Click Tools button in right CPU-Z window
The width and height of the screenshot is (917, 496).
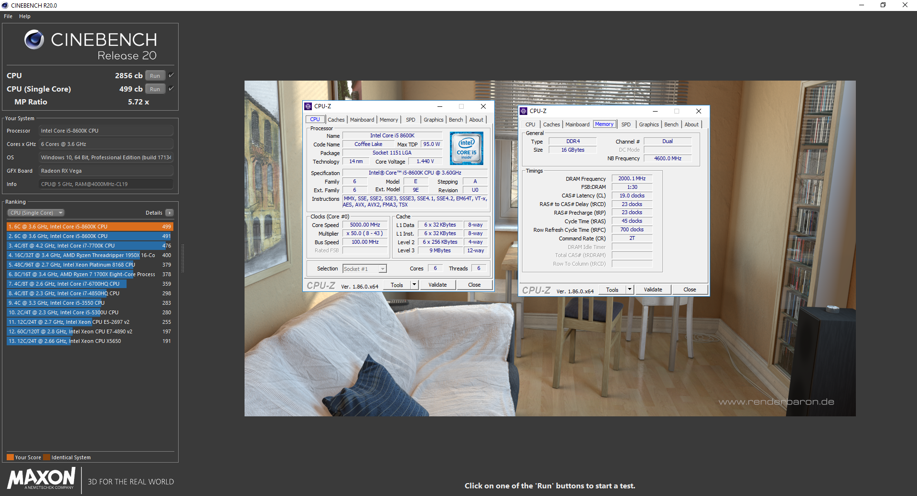point(612,289)
